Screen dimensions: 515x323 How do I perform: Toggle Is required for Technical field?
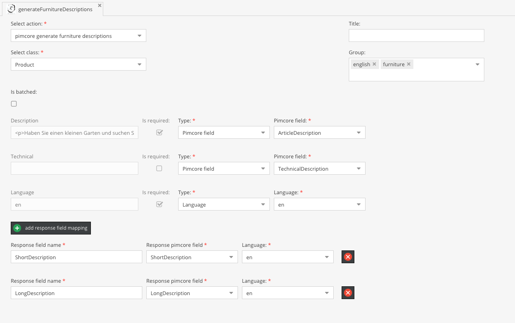[x=159, y=169]
